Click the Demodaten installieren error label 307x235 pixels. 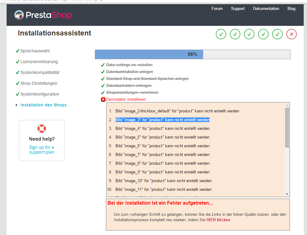click(x=126, y=99)
